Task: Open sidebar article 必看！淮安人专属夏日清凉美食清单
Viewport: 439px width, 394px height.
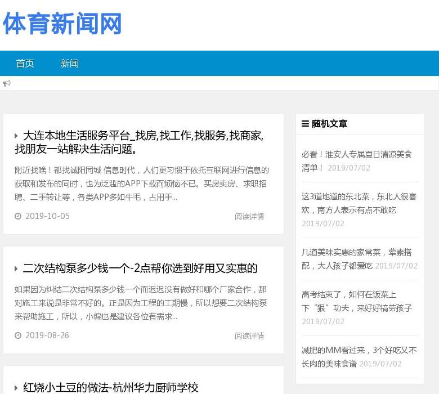Action: coord(356,161)
